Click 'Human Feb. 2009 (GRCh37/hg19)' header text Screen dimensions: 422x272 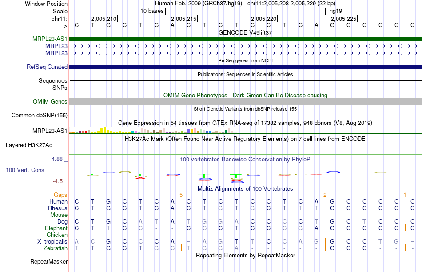(x=199, y=4)
